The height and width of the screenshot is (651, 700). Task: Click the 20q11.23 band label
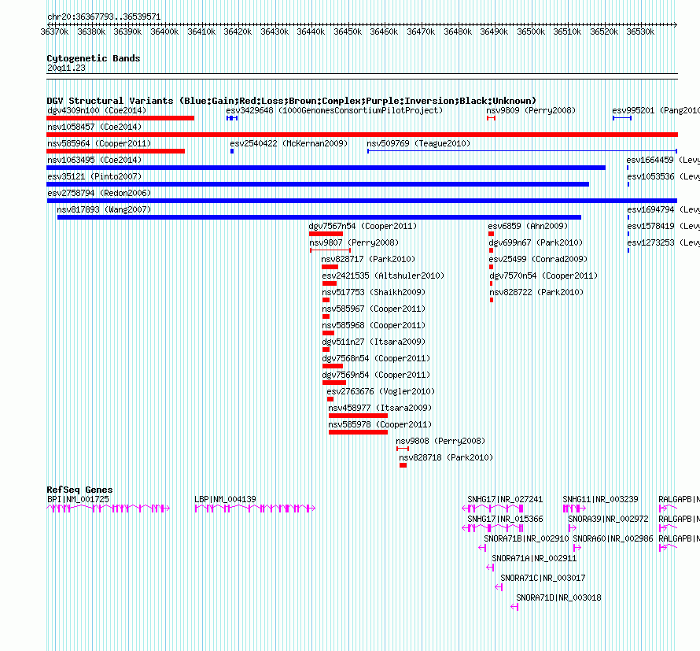(x=66, y=68)
